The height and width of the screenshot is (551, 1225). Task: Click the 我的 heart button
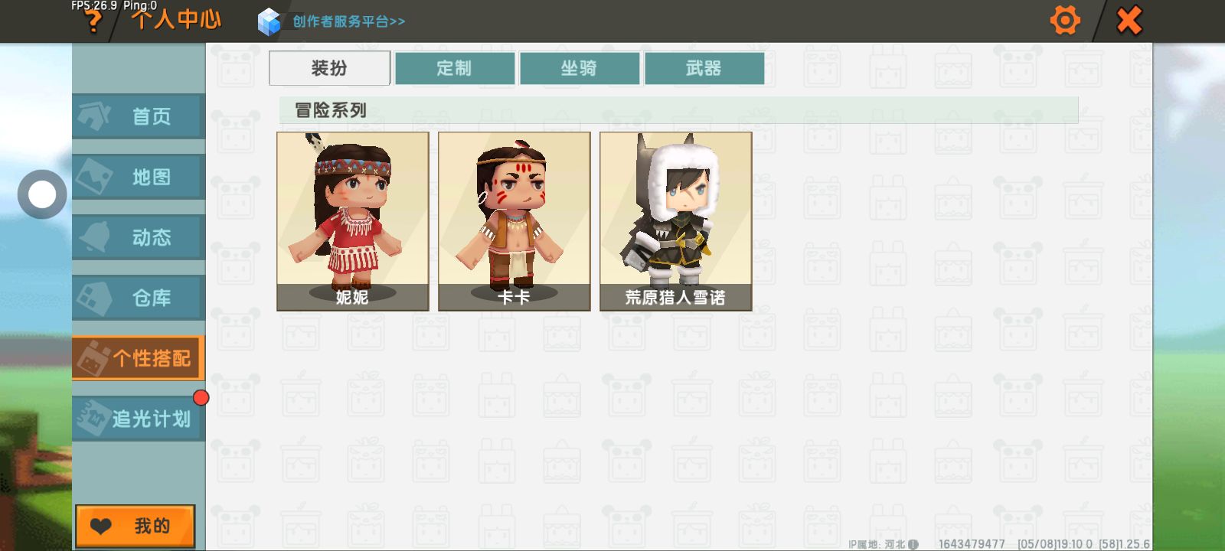pos(136,526)
